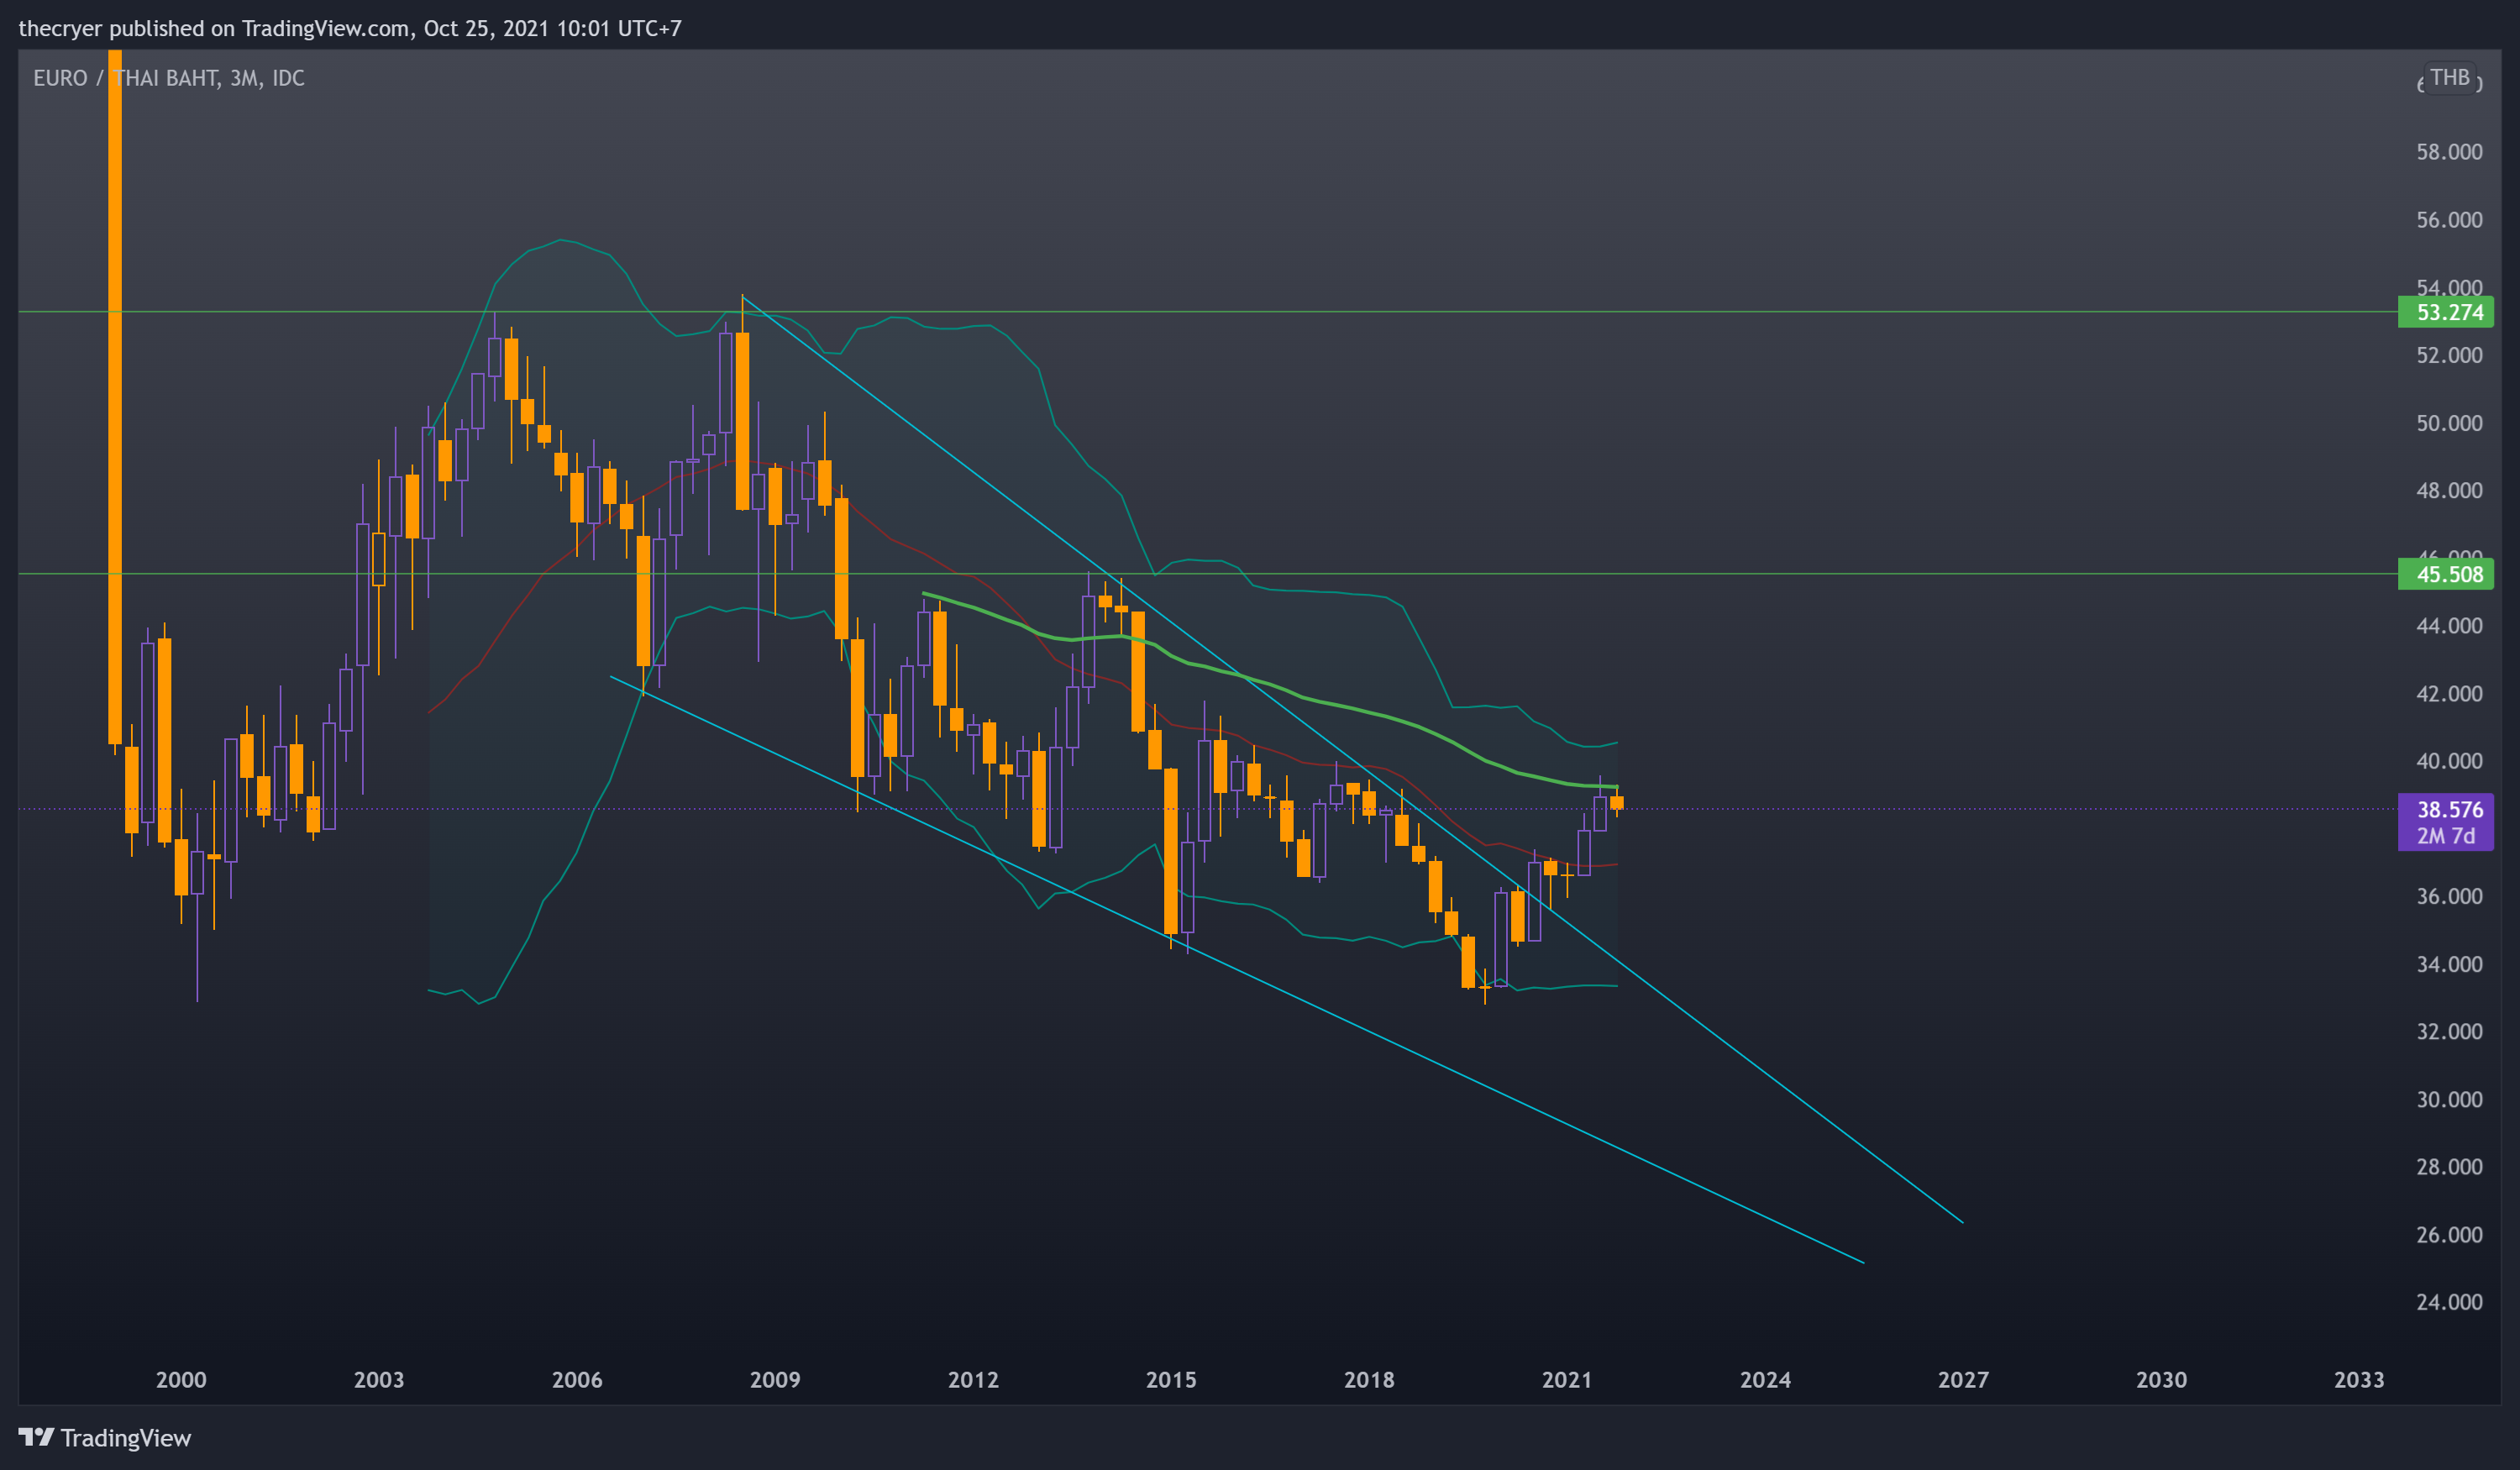
Task: Click the 2033 time axis label
Action: click(2359, 1380)
